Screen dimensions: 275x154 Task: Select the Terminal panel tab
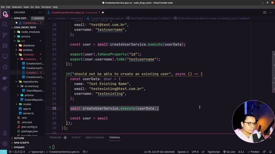115,138
